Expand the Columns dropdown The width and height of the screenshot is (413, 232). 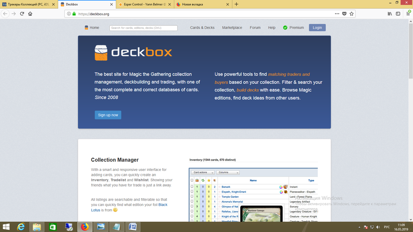228,173
